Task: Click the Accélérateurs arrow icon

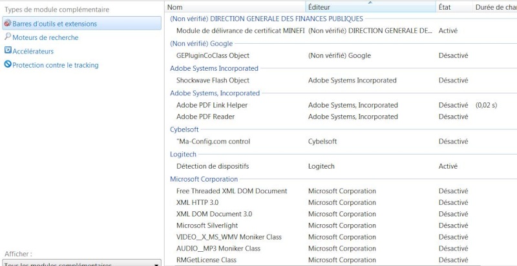Action: [8, 50]
